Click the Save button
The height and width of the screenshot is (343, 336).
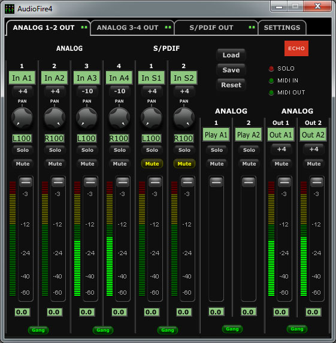point(231,70)
